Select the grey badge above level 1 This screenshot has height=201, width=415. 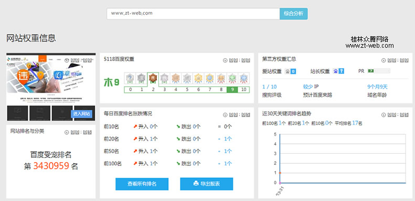[141, 78]
